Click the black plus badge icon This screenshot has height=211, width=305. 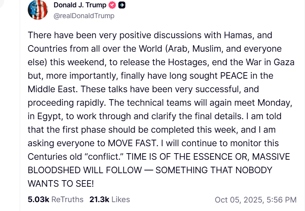pos(122,5)
